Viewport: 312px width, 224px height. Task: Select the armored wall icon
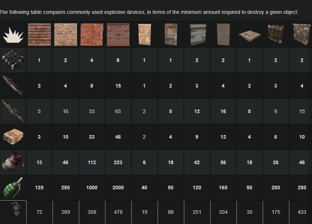[118, 35]
